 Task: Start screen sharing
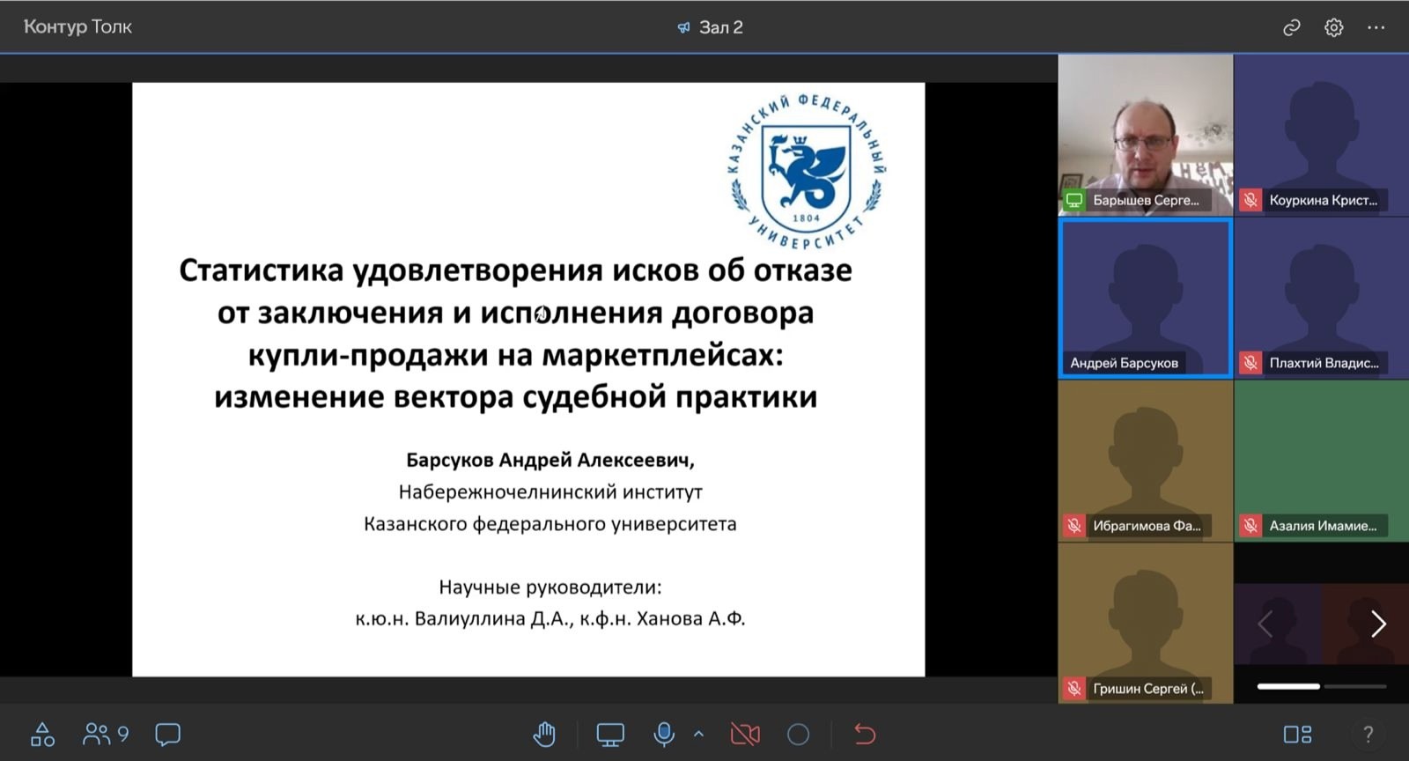[x=609, y=734]
